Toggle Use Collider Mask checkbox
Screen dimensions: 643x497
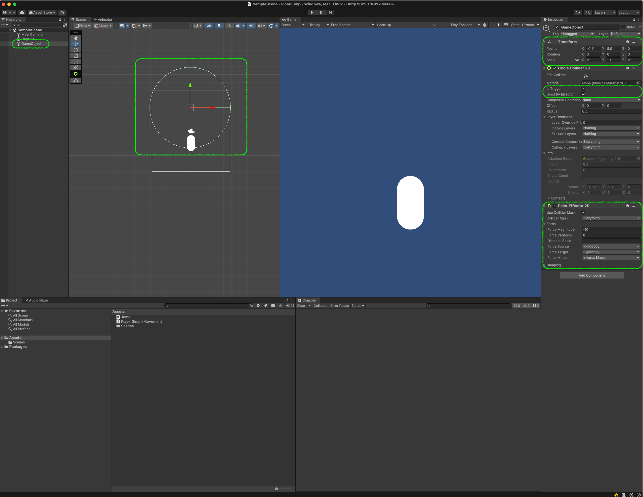tap(583, 213)
